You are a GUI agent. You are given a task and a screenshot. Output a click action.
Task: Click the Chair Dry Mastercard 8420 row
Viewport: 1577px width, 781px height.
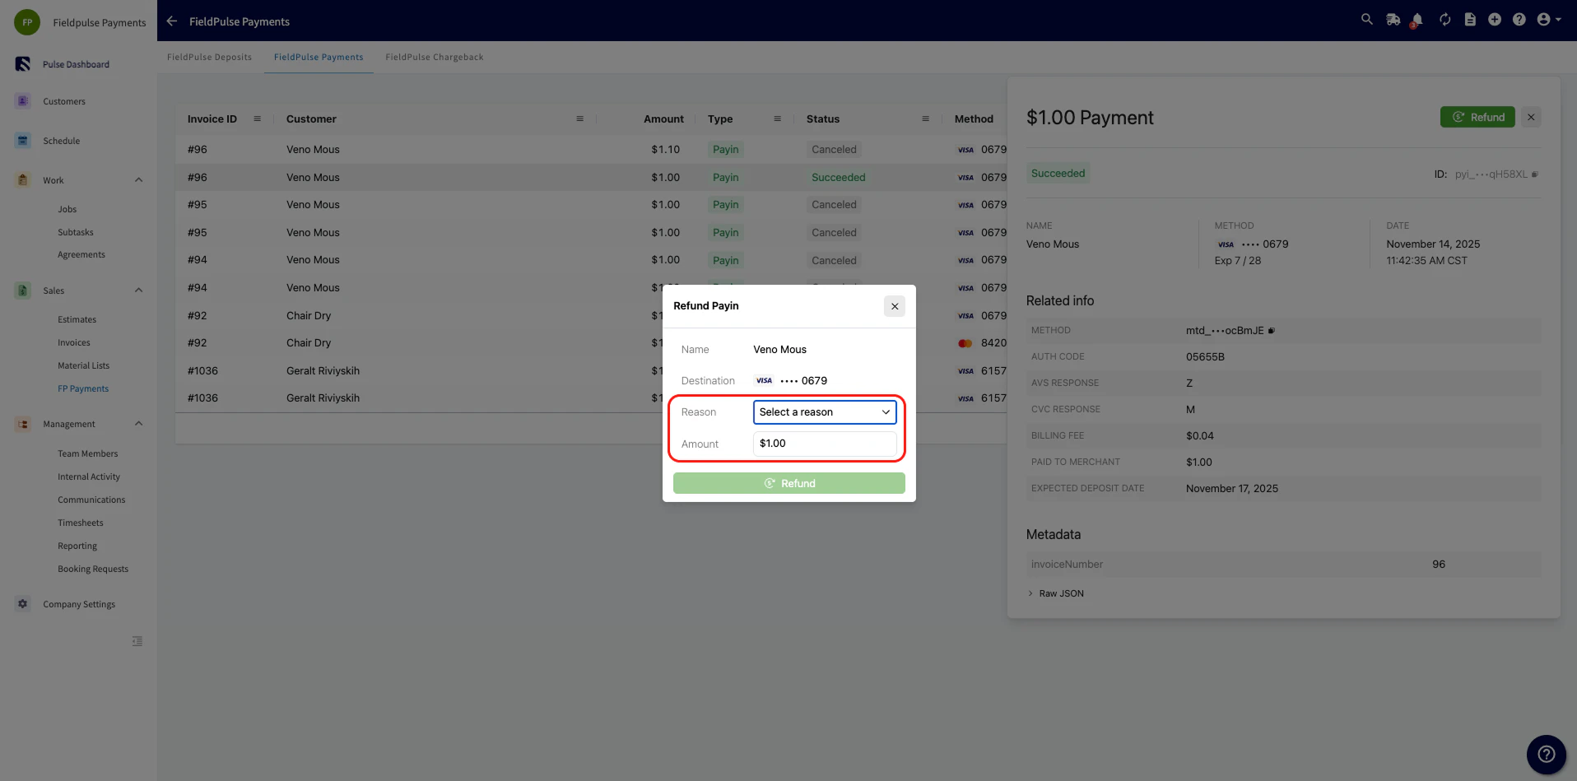click(x=590, y=342)
